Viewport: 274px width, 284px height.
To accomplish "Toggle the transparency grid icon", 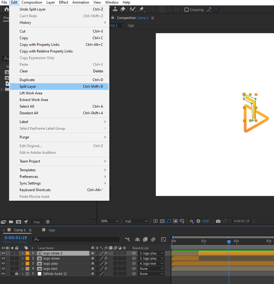I will click(x=162, y=221).
